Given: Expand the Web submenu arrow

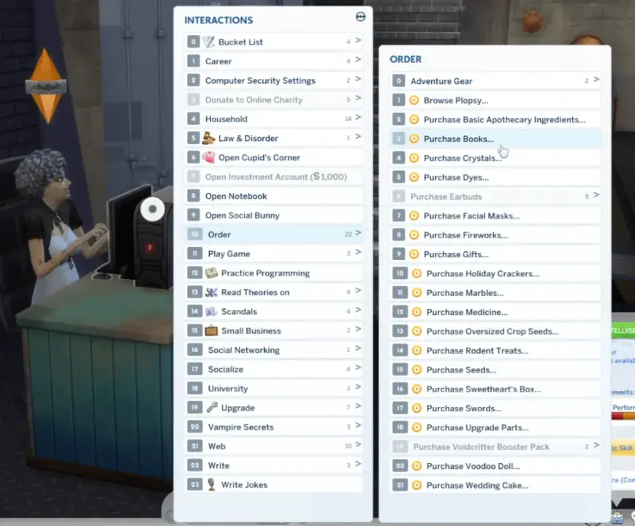Looking at the screenshot, I should coord(358,445).
